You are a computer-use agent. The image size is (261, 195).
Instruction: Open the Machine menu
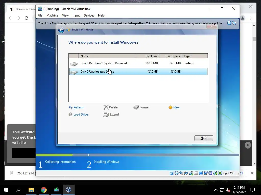[52, 15]
